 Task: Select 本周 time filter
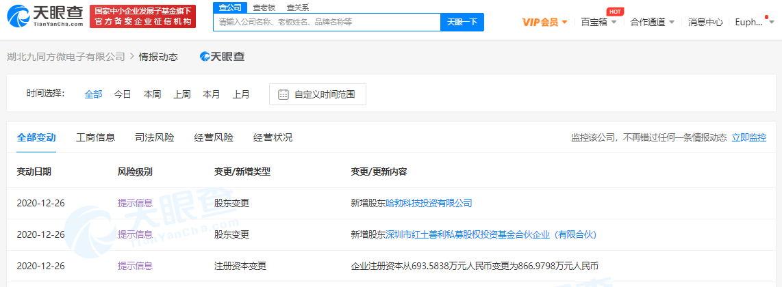click(x=152, y=94)
